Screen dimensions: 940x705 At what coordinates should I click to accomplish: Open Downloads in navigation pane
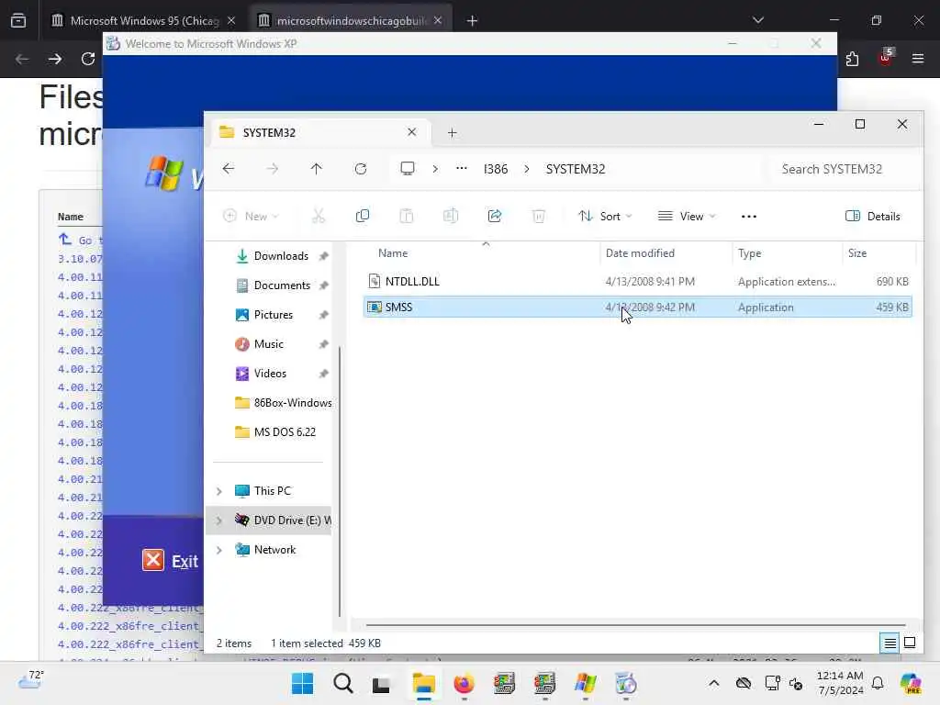point(281,256)
